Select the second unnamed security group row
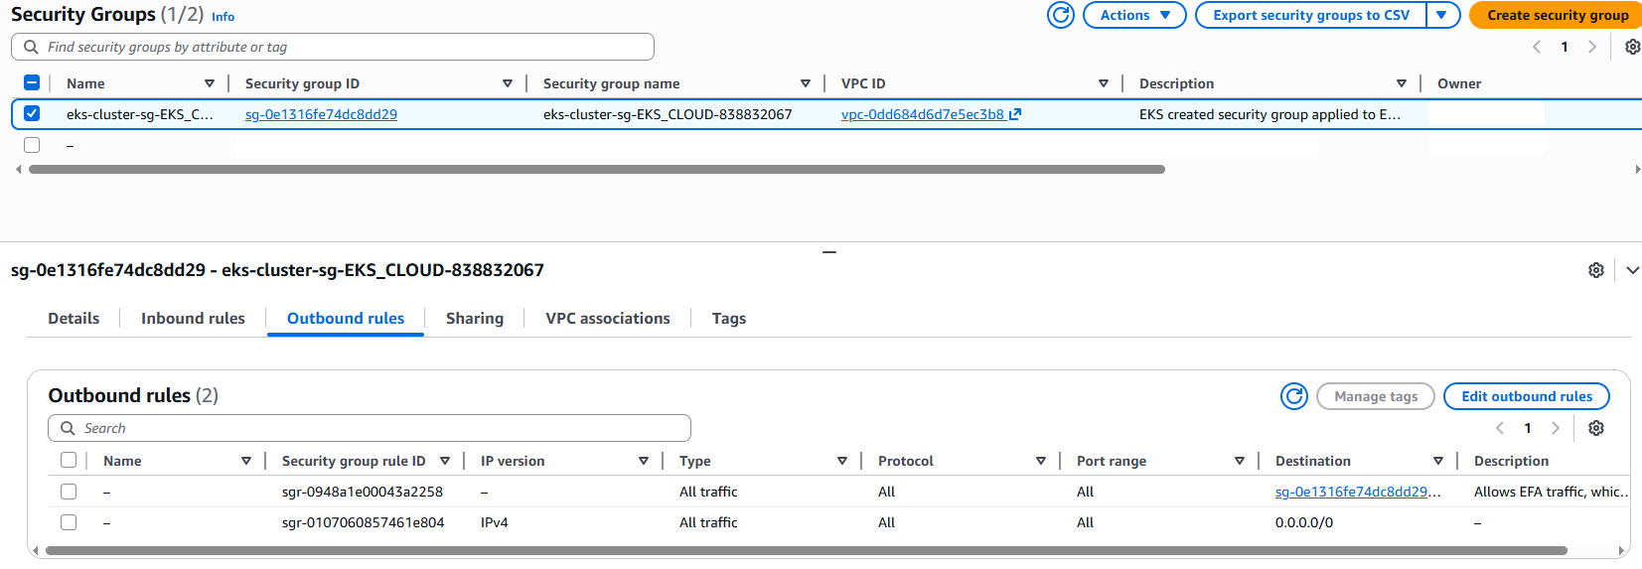The image size is (1642, 569). pos(32,145)
